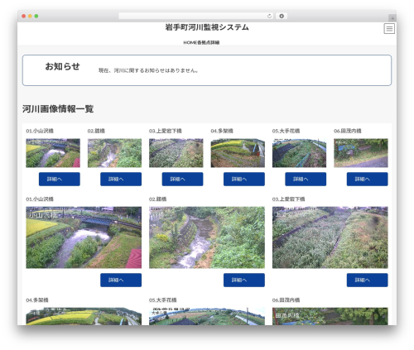Click the 岩手町河川監視システム site title
Viewport: 414px width, 350px height.
click(207, 27)
